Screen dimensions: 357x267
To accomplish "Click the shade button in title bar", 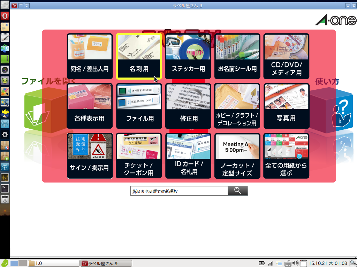I will pyautogui.click(x=21, y=6).
